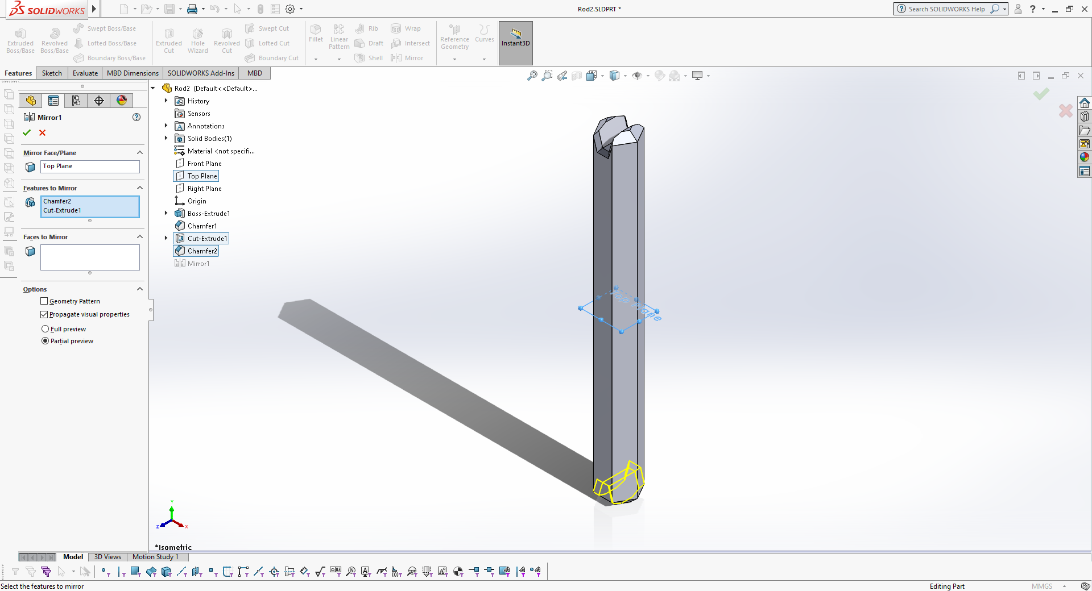Toggle the Geometry Pattern checkbox
The height and width of the screenshot is (591, 1092).
click(44, 301)
